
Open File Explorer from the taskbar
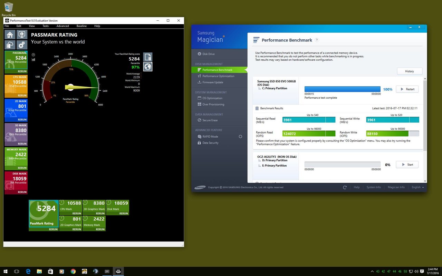(39, 272)
